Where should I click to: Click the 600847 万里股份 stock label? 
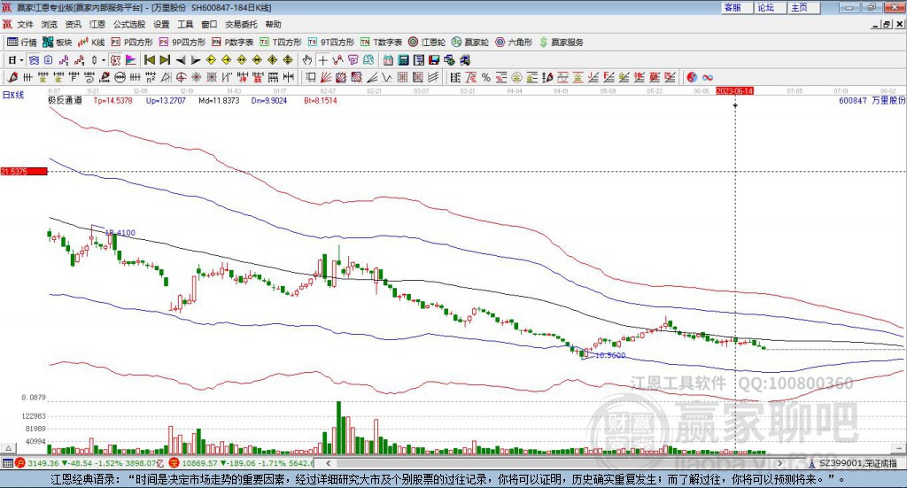pos(872,101)
